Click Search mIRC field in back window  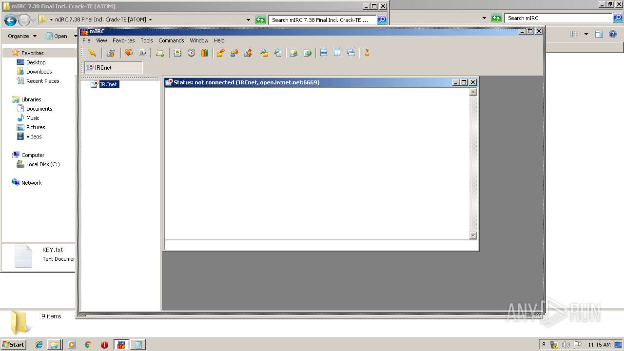(558, 18)
